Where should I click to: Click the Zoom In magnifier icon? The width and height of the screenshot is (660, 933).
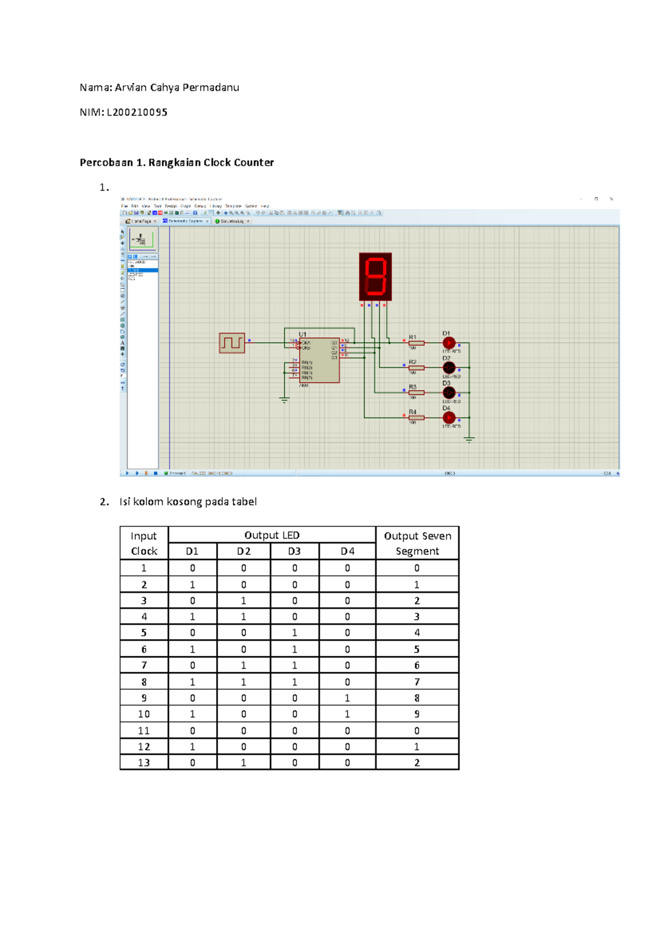click(x=231, y=213)
